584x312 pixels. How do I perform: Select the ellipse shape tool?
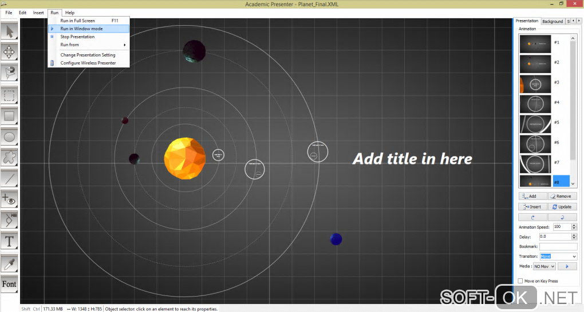pos(9,137)
